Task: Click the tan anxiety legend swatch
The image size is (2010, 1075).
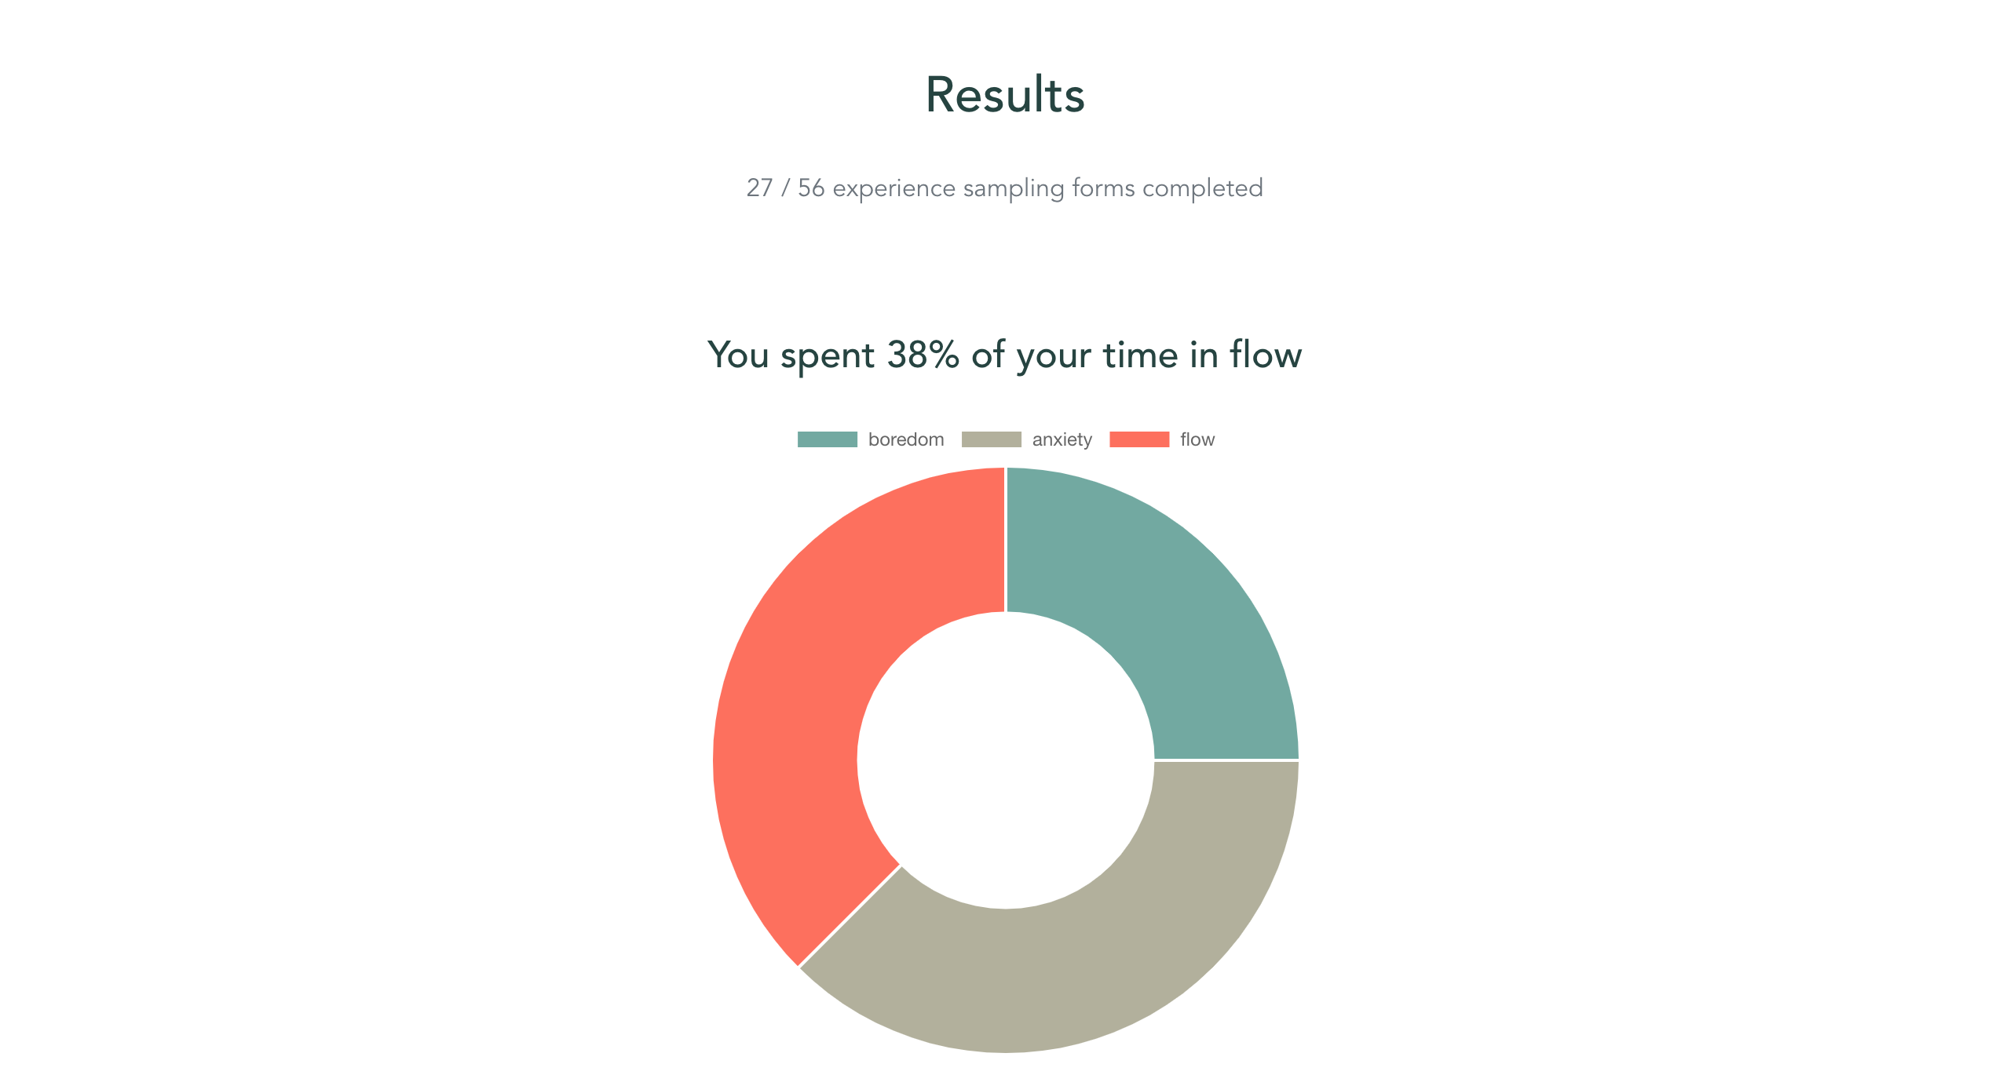Action: (x=992, y=439)
